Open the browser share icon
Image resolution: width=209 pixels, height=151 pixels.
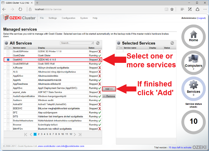click(x=198, y=9)
